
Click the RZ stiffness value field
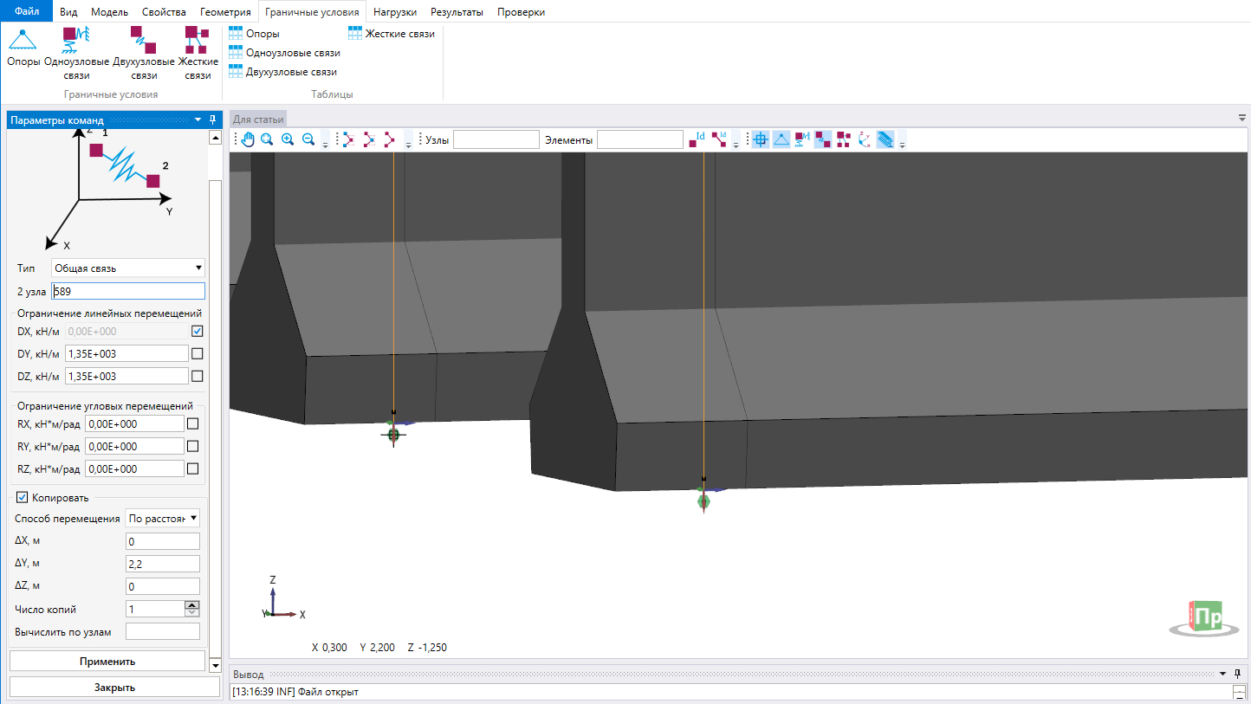click(134, 468)
